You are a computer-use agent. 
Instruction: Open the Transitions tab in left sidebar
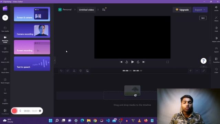coord(5,112)
